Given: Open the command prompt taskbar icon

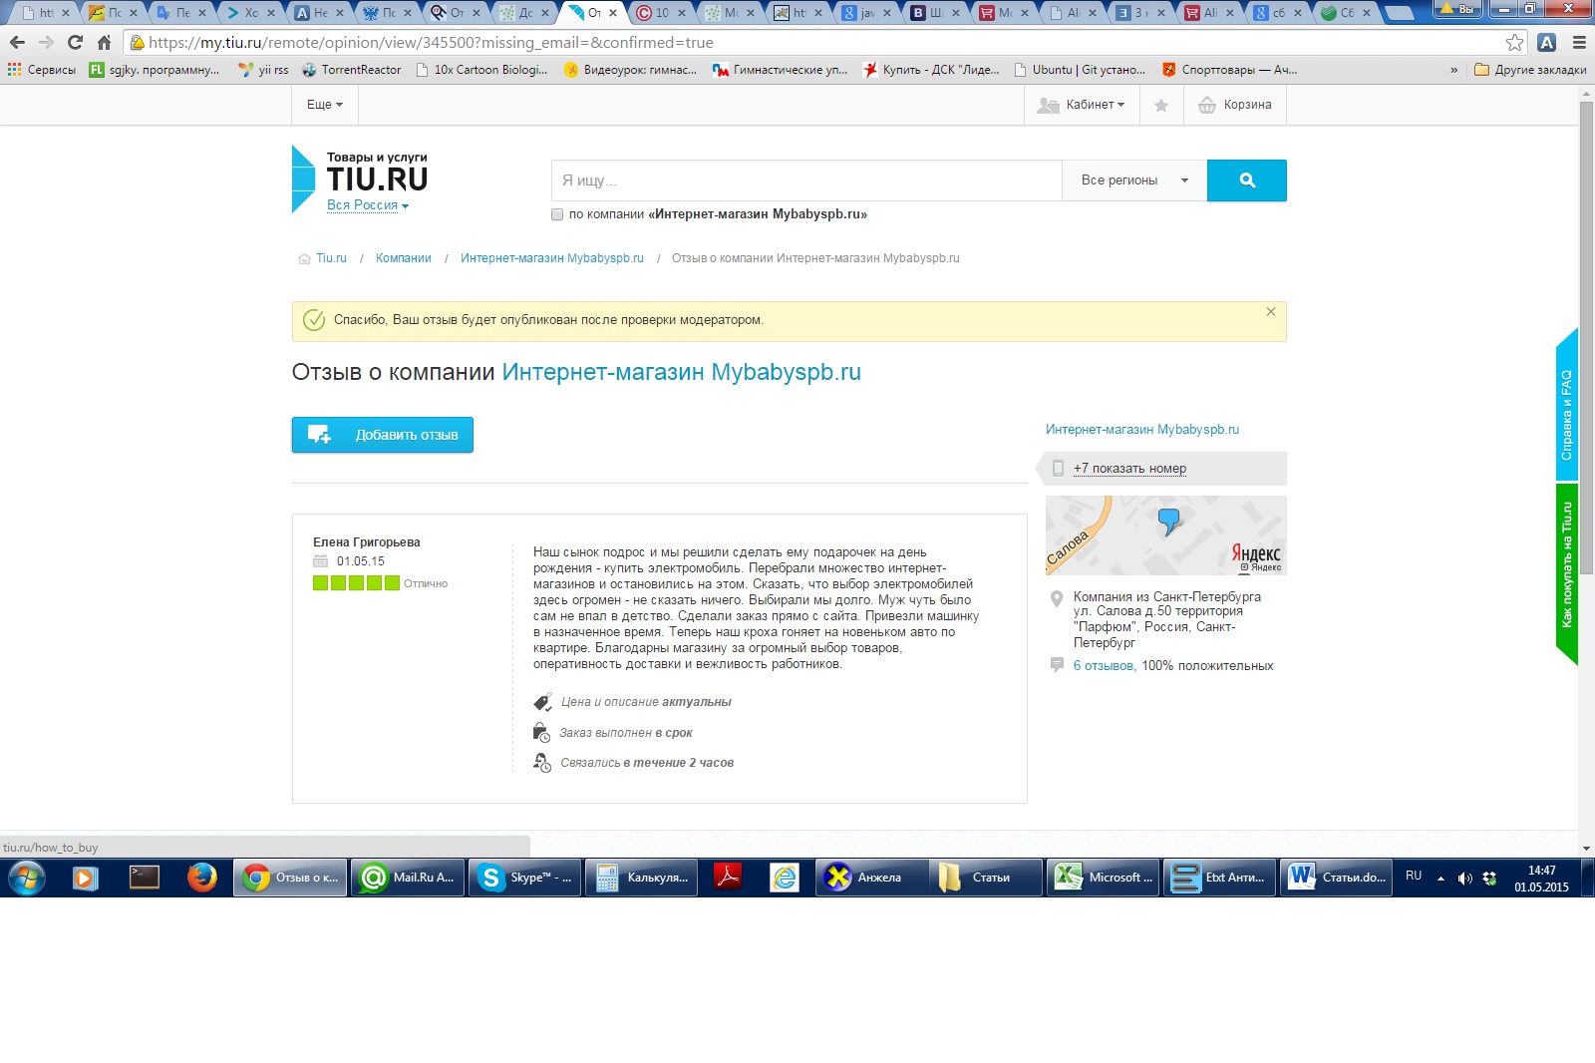Looking at the screenshot, I should pyautogui.click(x=145, y=878).
